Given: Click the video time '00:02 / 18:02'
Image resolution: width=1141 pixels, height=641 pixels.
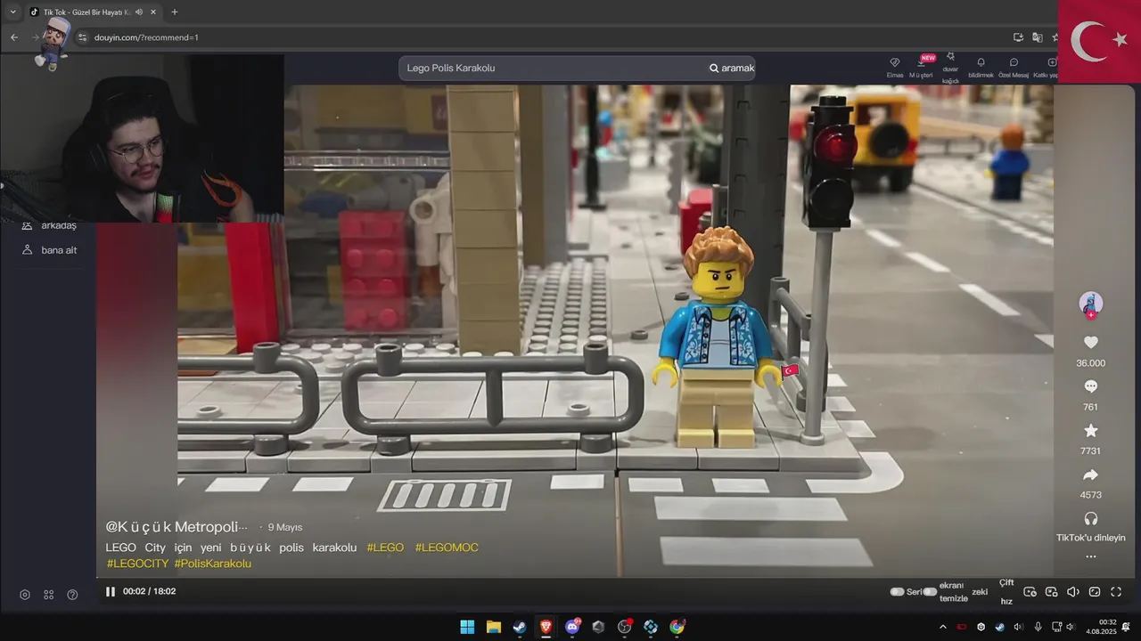Looking at the screenshot, I should pyautogui.click(x=149, y=591).
